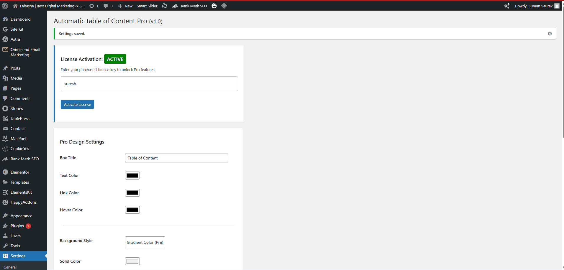Open the Plugins menu in sidebar
564x270 pixels.
pyautogui.click(x=17, y=225)
